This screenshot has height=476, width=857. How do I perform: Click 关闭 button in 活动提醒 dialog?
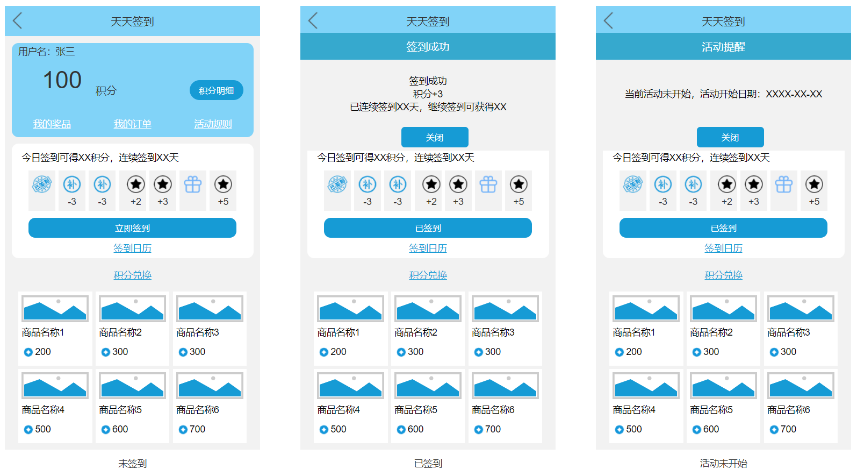730,137
